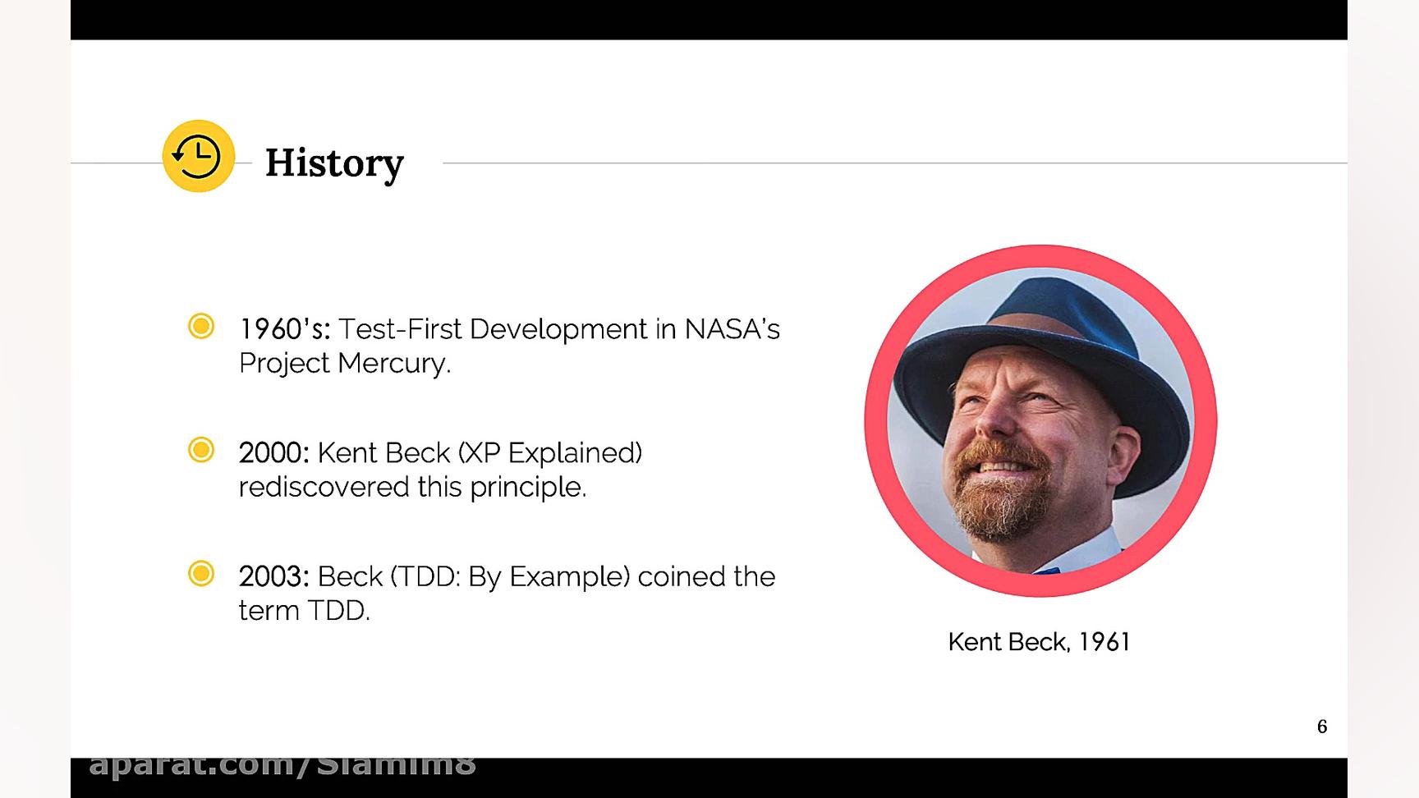Click the bullet next to the 2000 entry
This screenshot has width=1419, height=798.
[201, 450]
